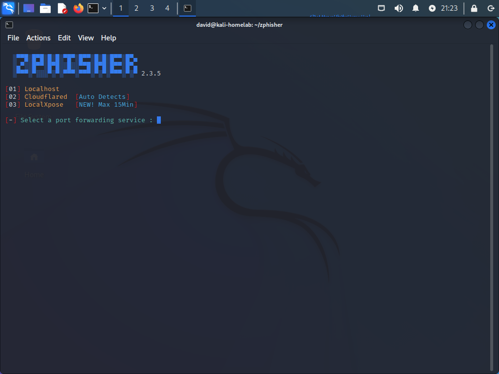Click the '[01] Localhost' option text
This screenshot has height=374, width=499.
(x=33, y=89)
